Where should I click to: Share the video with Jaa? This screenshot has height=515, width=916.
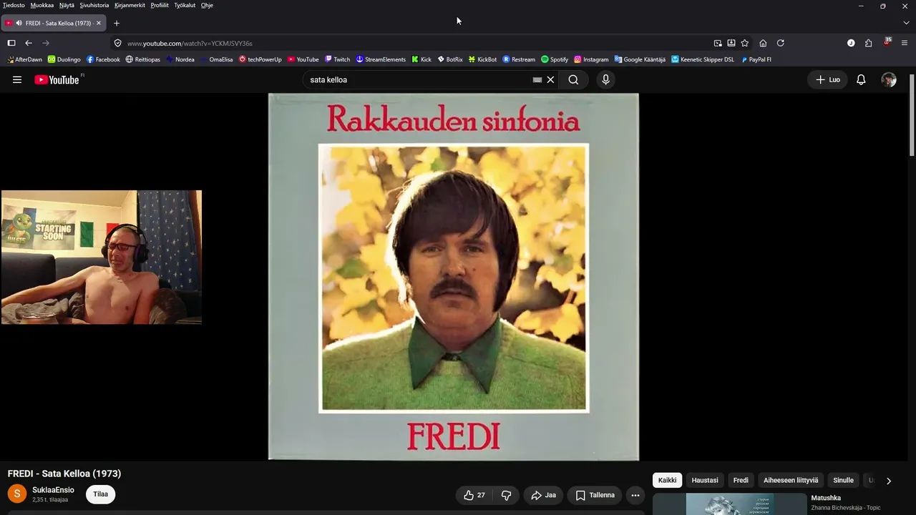point(543,495)
